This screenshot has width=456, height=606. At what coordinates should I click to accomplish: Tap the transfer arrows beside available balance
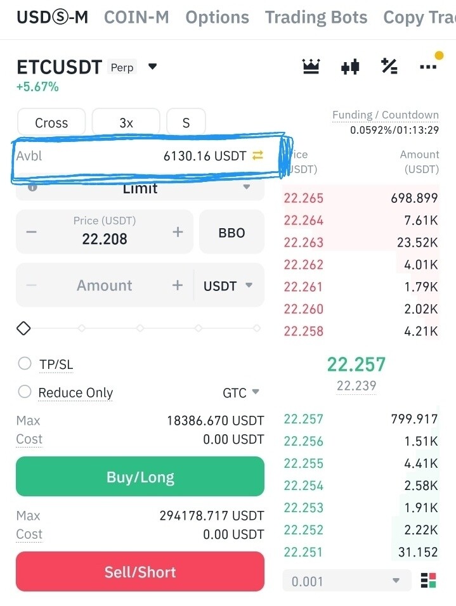click(x=257, y=155)
